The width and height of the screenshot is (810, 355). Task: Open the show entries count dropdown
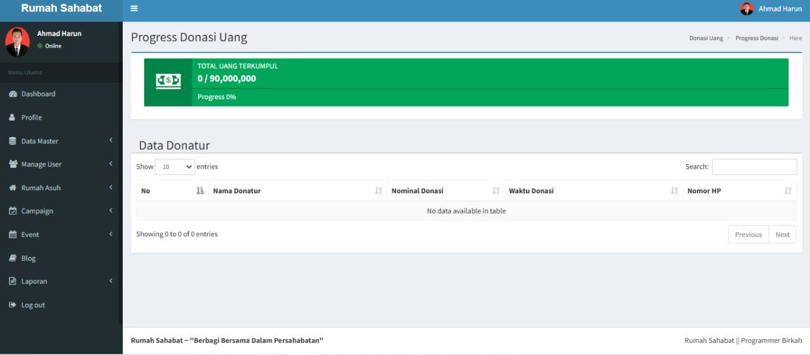tap(175, 167)
